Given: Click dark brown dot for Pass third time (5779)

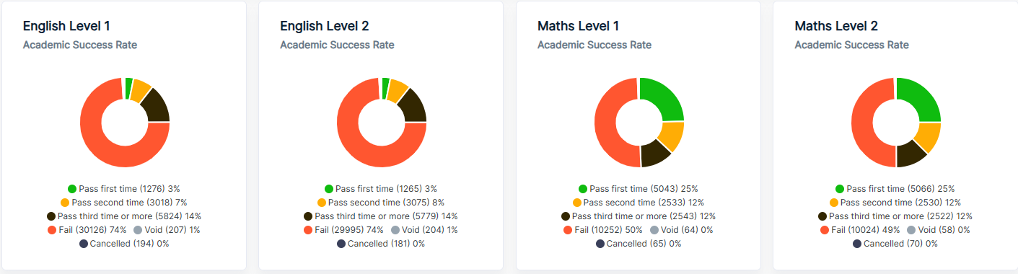Looking at the screenshot, I should [x=309, y=216].
